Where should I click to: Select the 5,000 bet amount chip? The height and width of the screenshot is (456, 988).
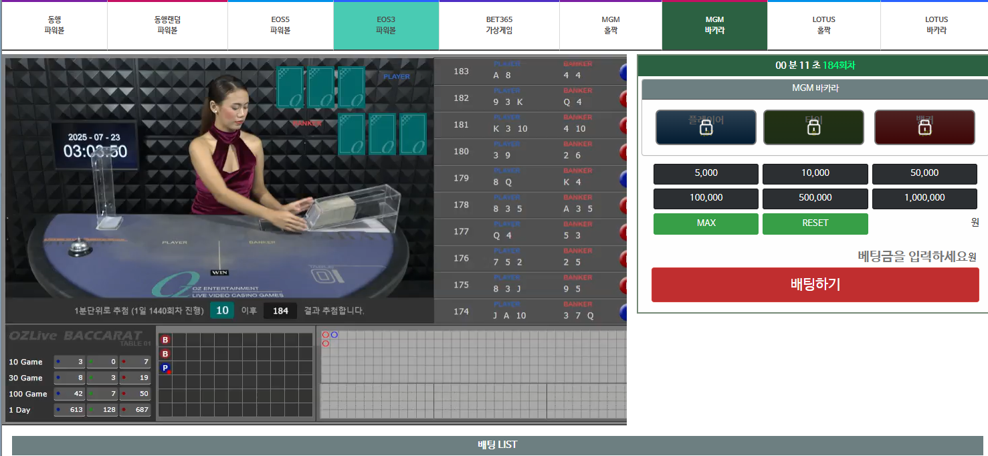(x=706, y=173)
